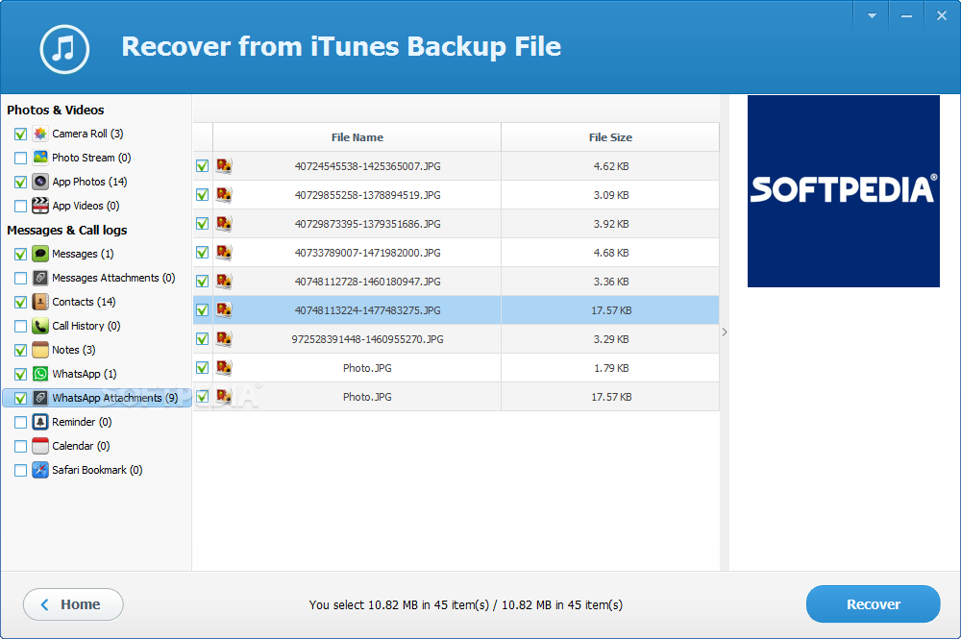Click image icon of 40748113224-1477483275.JPG
961x639 pixels.
tap(224, 309)
